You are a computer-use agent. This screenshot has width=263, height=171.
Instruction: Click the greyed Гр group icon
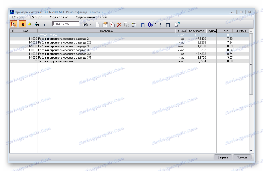click(127, 25)
